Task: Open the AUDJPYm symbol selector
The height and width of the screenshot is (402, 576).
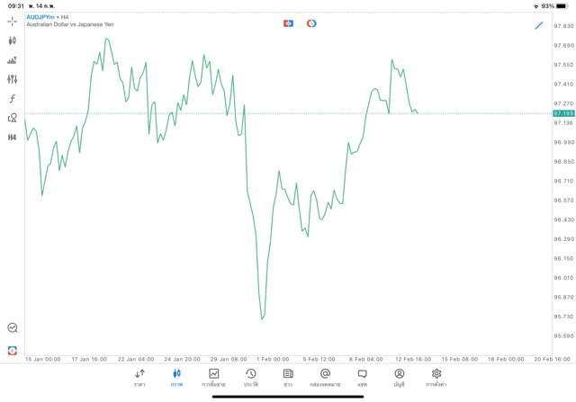Action: [x=40, y=17]
